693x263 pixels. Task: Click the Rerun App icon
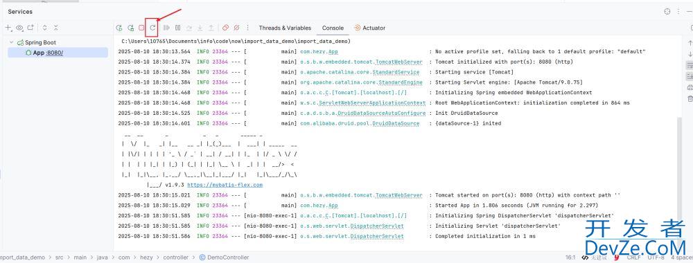pos(119,28)
